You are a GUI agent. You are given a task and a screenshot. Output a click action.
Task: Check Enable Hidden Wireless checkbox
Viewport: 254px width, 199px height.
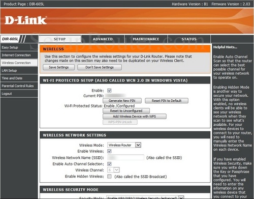coord(109,177)
